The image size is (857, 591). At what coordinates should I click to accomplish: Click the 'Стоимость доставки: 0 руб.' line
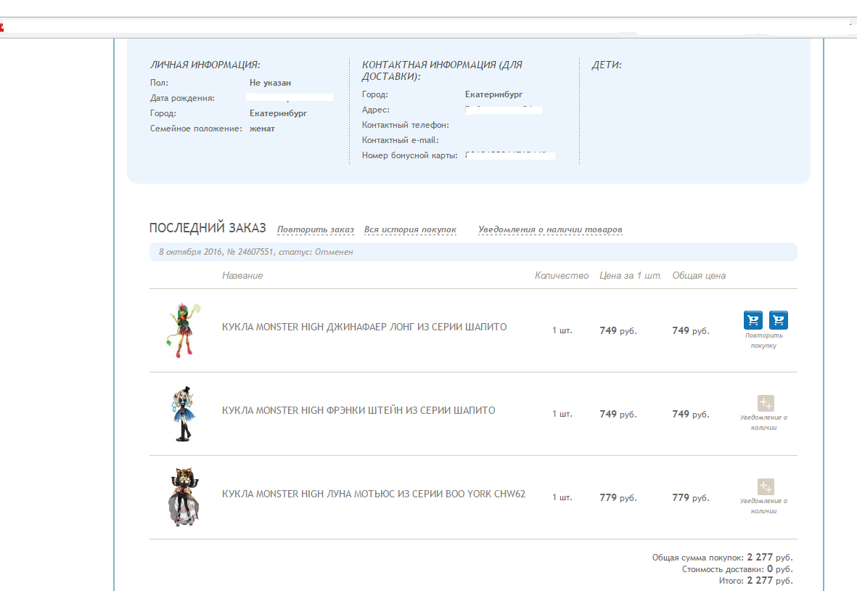[x=737, y=569]
